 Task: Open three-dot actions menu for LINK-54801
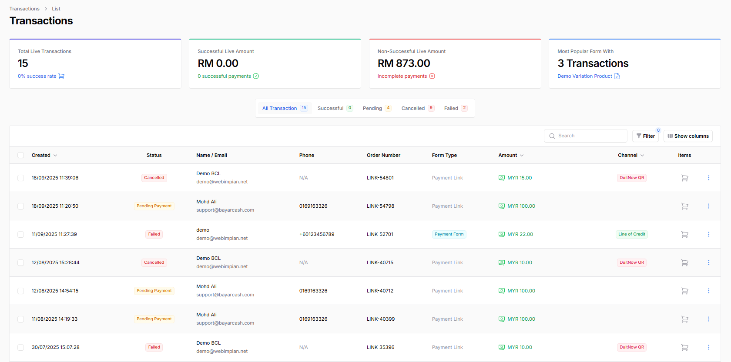click(708, 178)
